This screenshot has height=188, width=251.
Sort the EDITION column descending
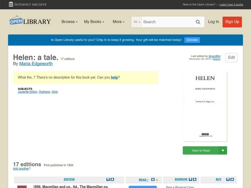[x=107, y=180]
